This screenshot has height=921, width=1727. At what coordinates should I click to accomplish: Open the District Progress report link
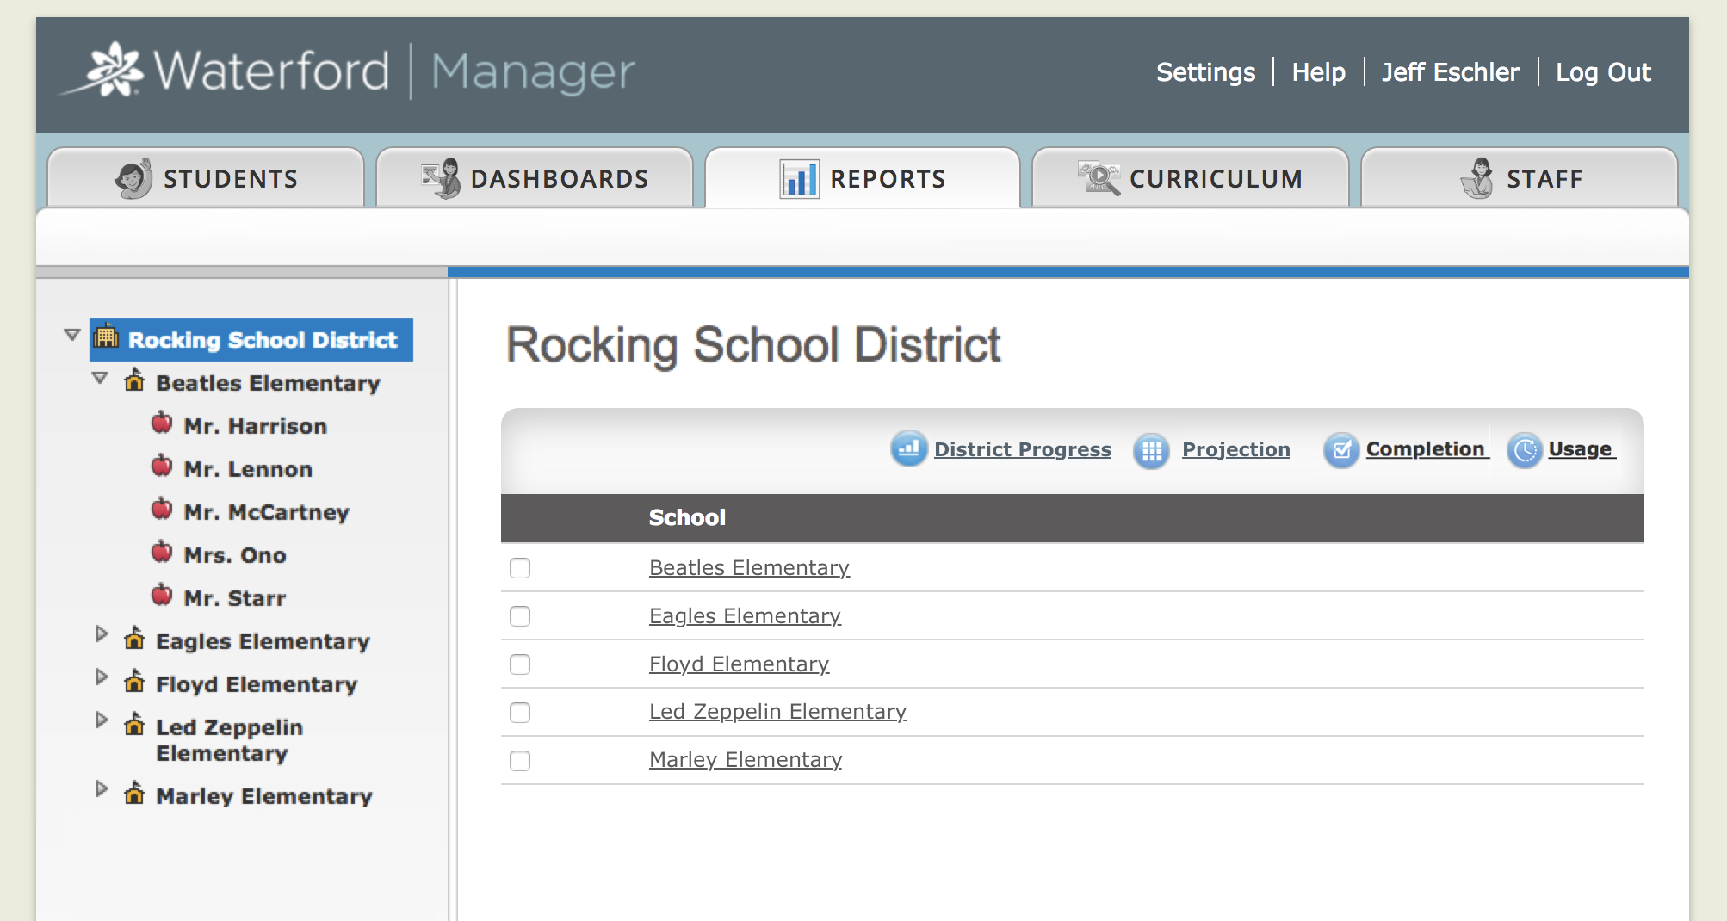pos(1023,449)
